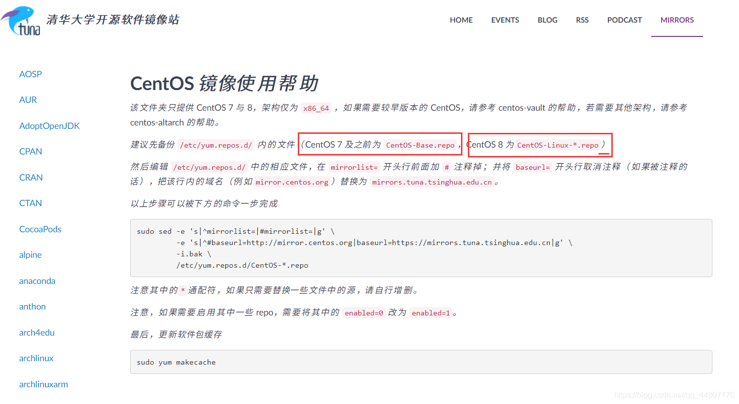Open alpine mirror help link

[31, 255]
